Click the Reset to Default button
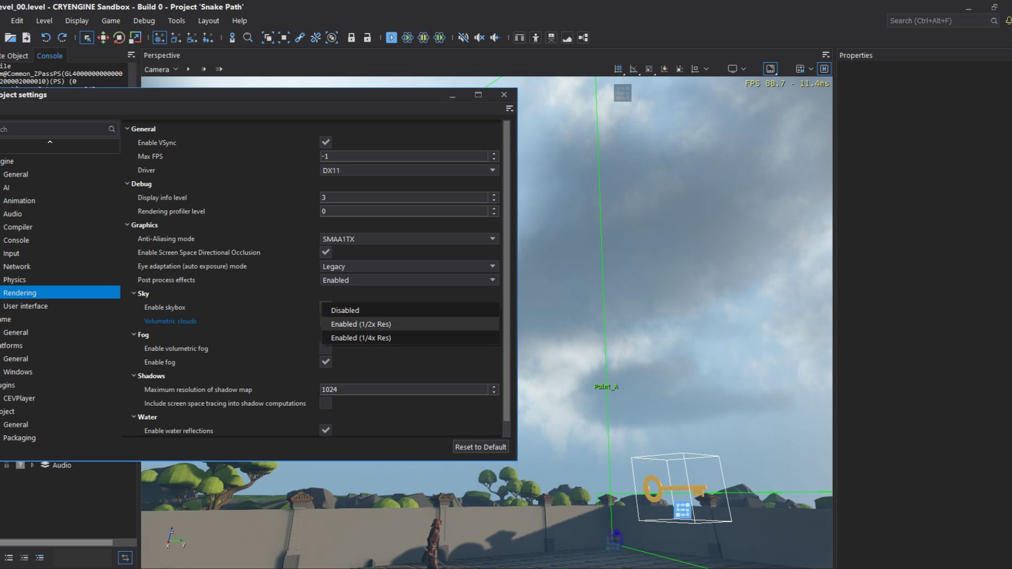The height and width of the screenshot is (569, 1012). [x=481, y=447]
